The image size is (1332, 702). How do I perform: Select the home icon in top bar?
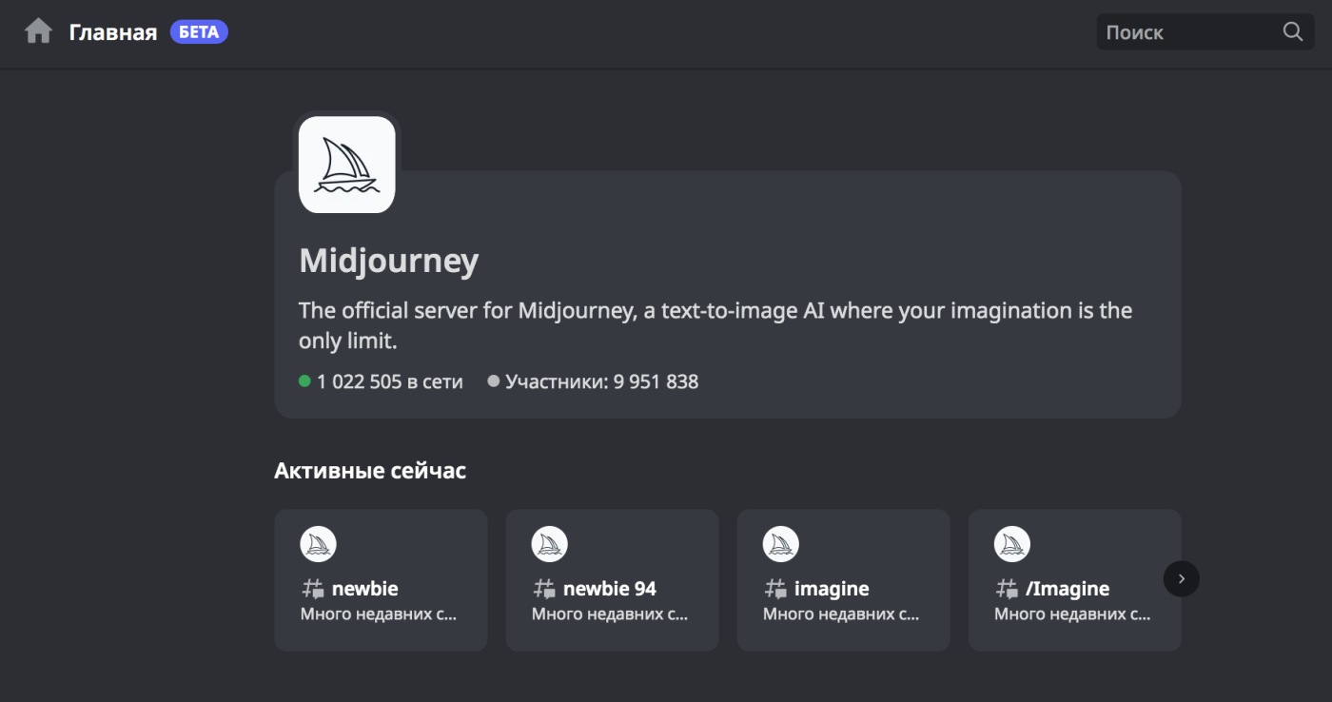point(37,30)
